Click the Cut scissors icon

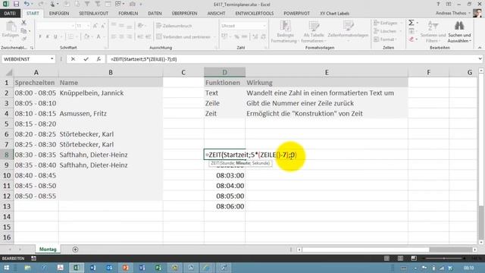click(x=23, y=23)
